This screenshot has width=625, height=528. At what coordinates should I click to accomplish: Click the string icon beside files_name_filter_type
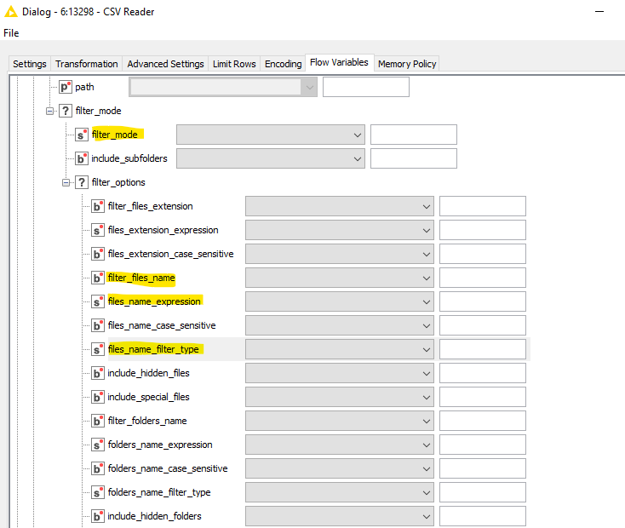pos(98,349)
